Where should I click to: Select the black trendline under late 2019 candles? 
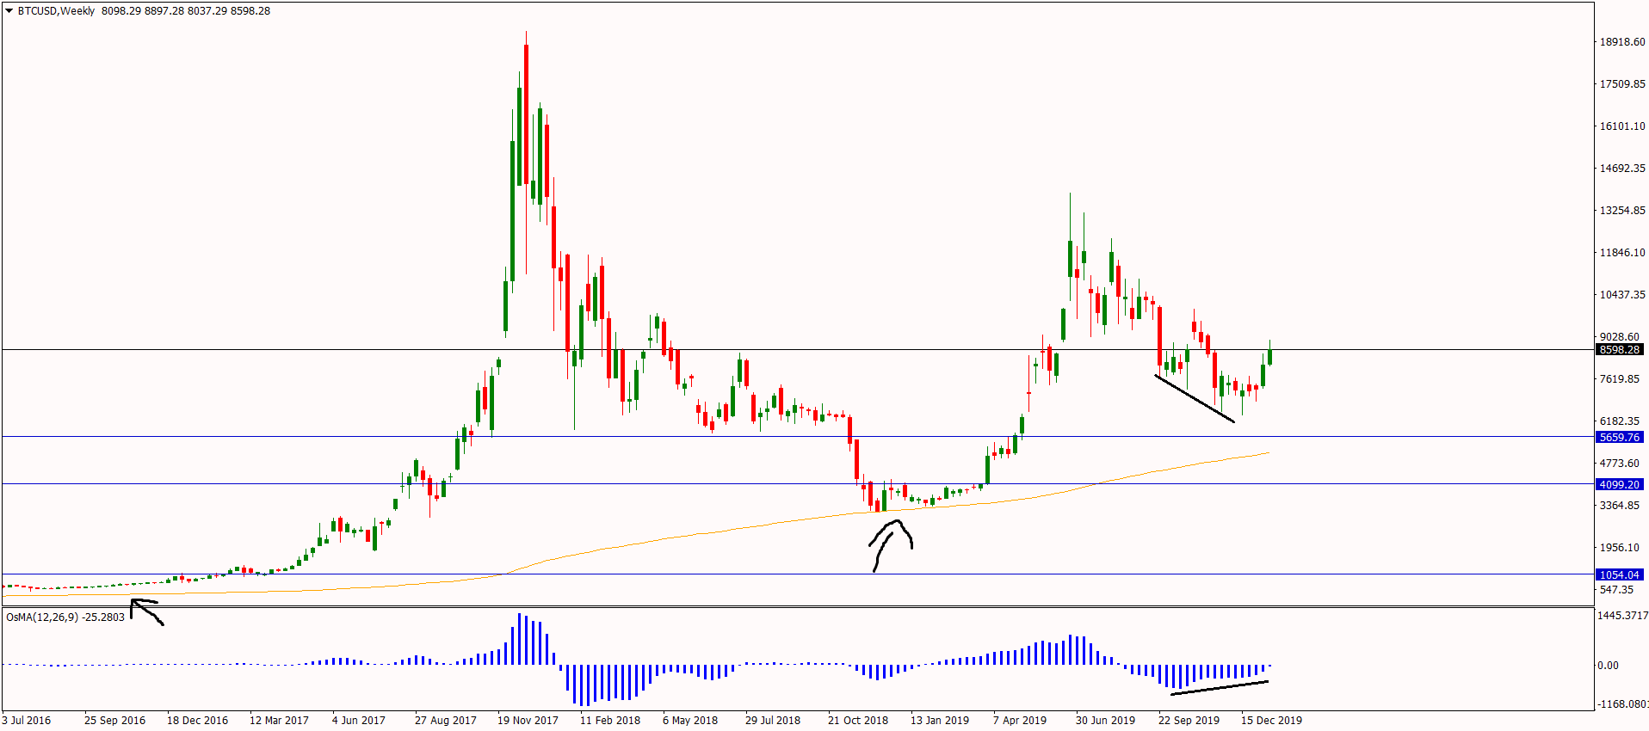click(x=1195, y=399)
